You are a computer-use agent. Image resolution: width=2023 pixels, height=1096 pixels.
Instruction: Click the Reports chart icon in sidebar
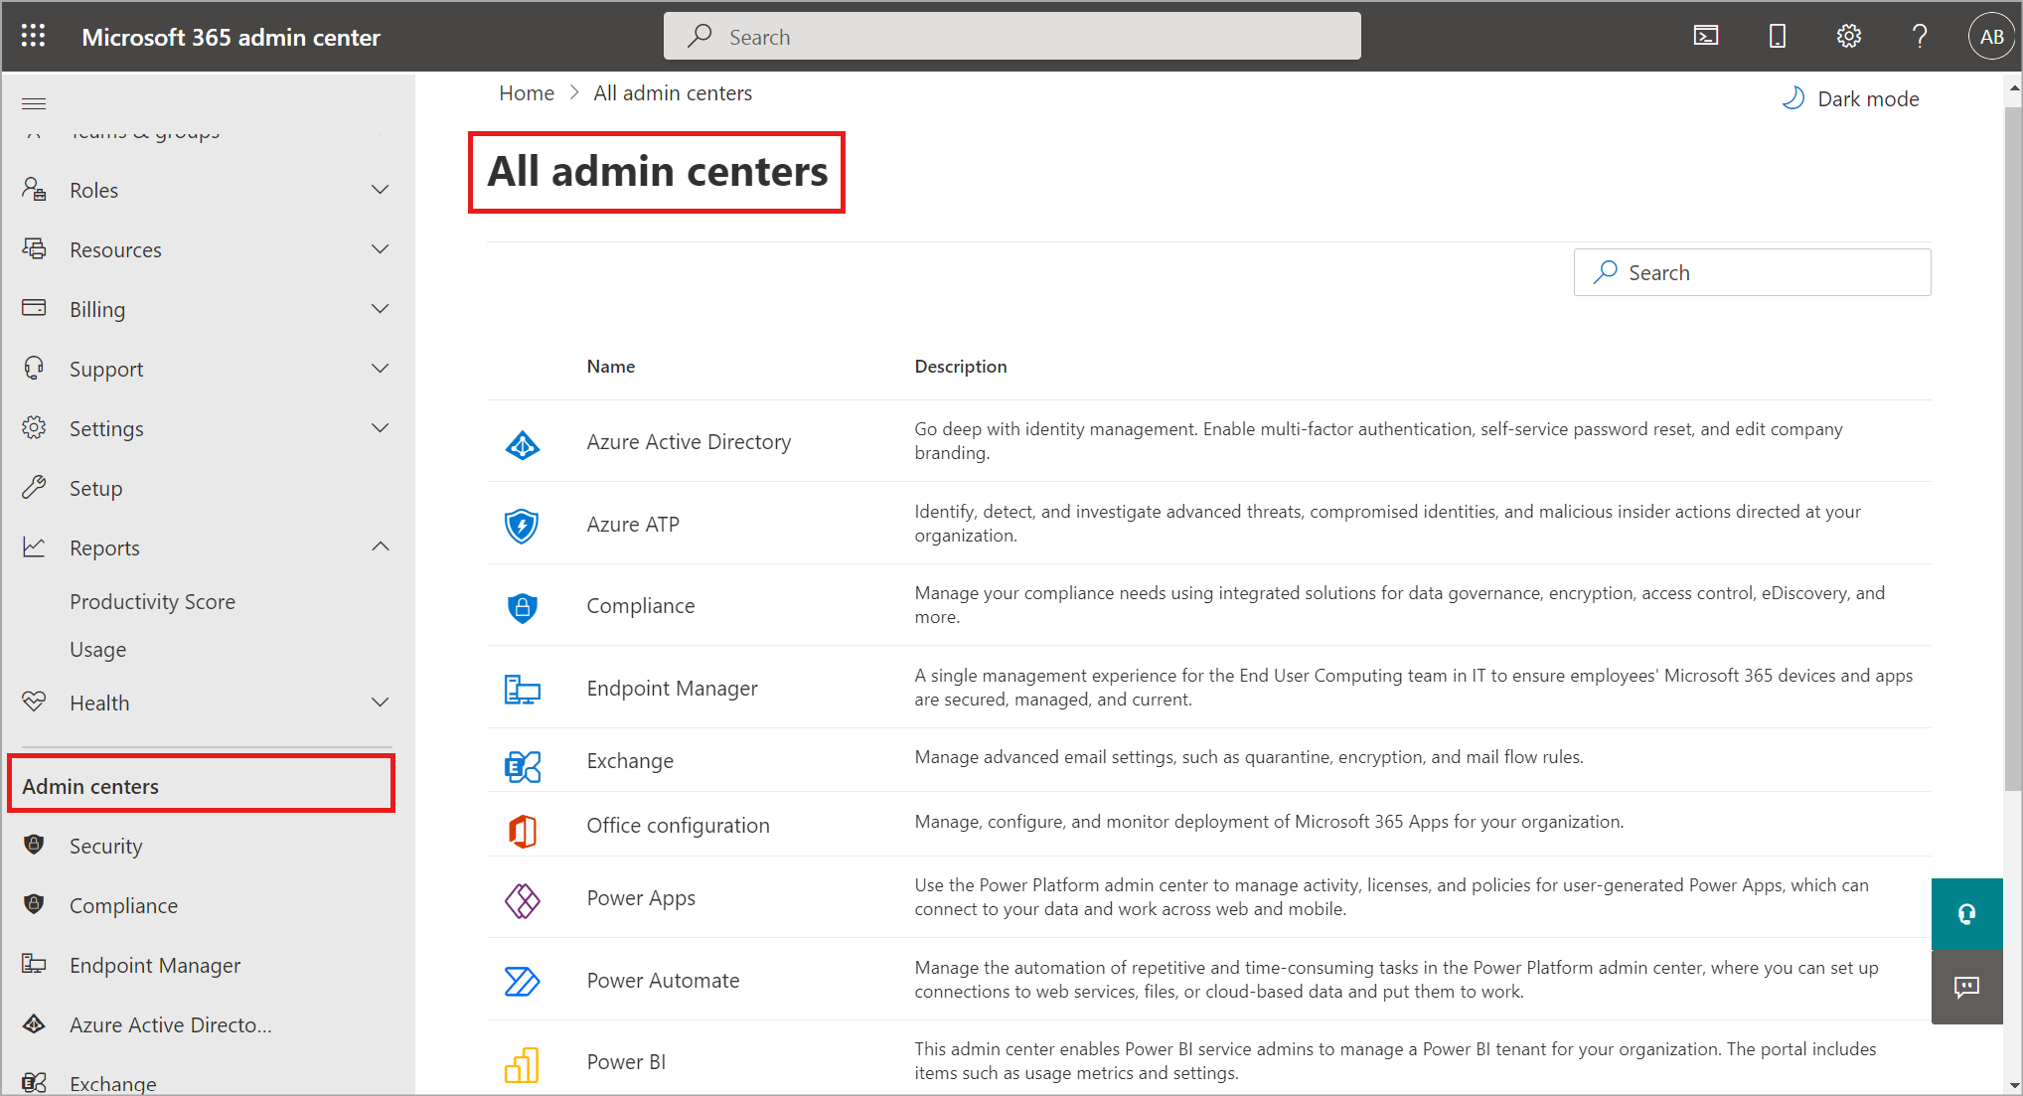pos(34,547)
